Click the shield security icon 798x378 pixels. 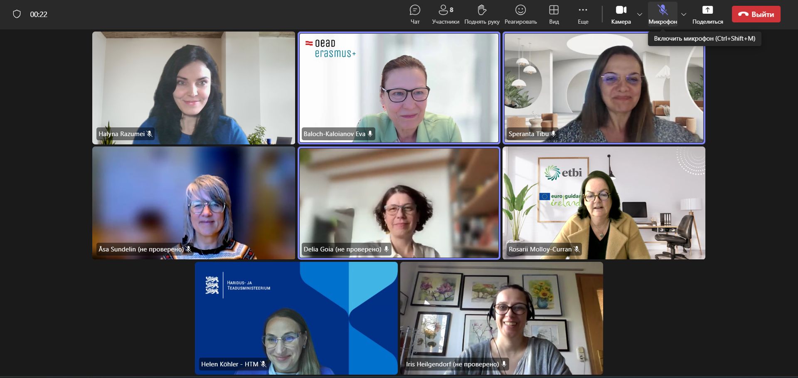tap(17, 14)
